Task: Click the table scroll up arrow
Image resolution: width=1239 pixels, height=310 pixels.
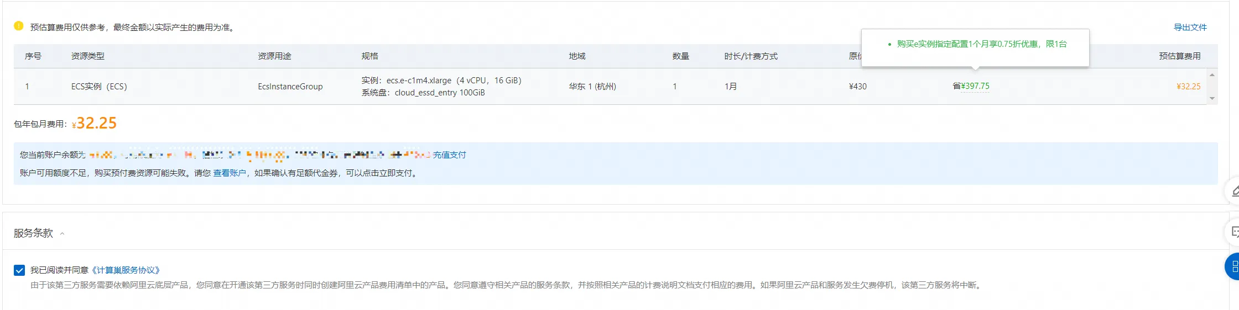Action: point(1212,75)
